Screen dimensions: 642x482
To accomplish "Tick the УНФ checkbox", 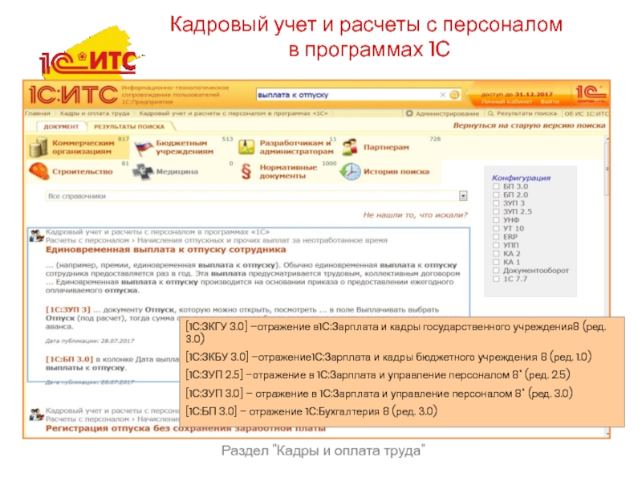I will click(x=496, y=220).
